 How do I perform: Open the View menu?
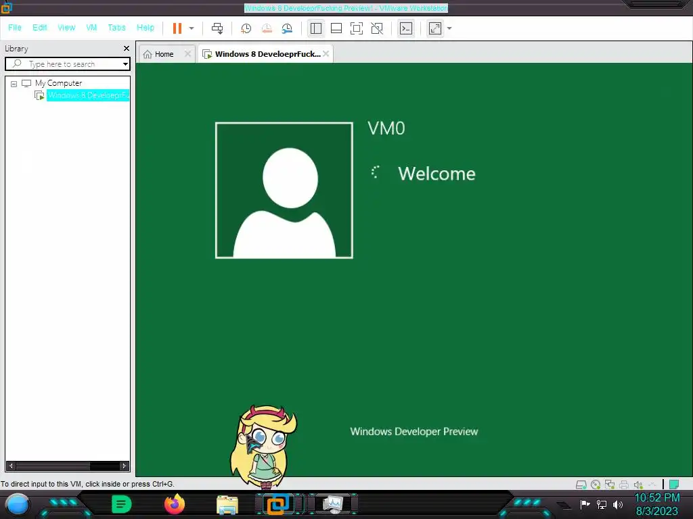66,27
